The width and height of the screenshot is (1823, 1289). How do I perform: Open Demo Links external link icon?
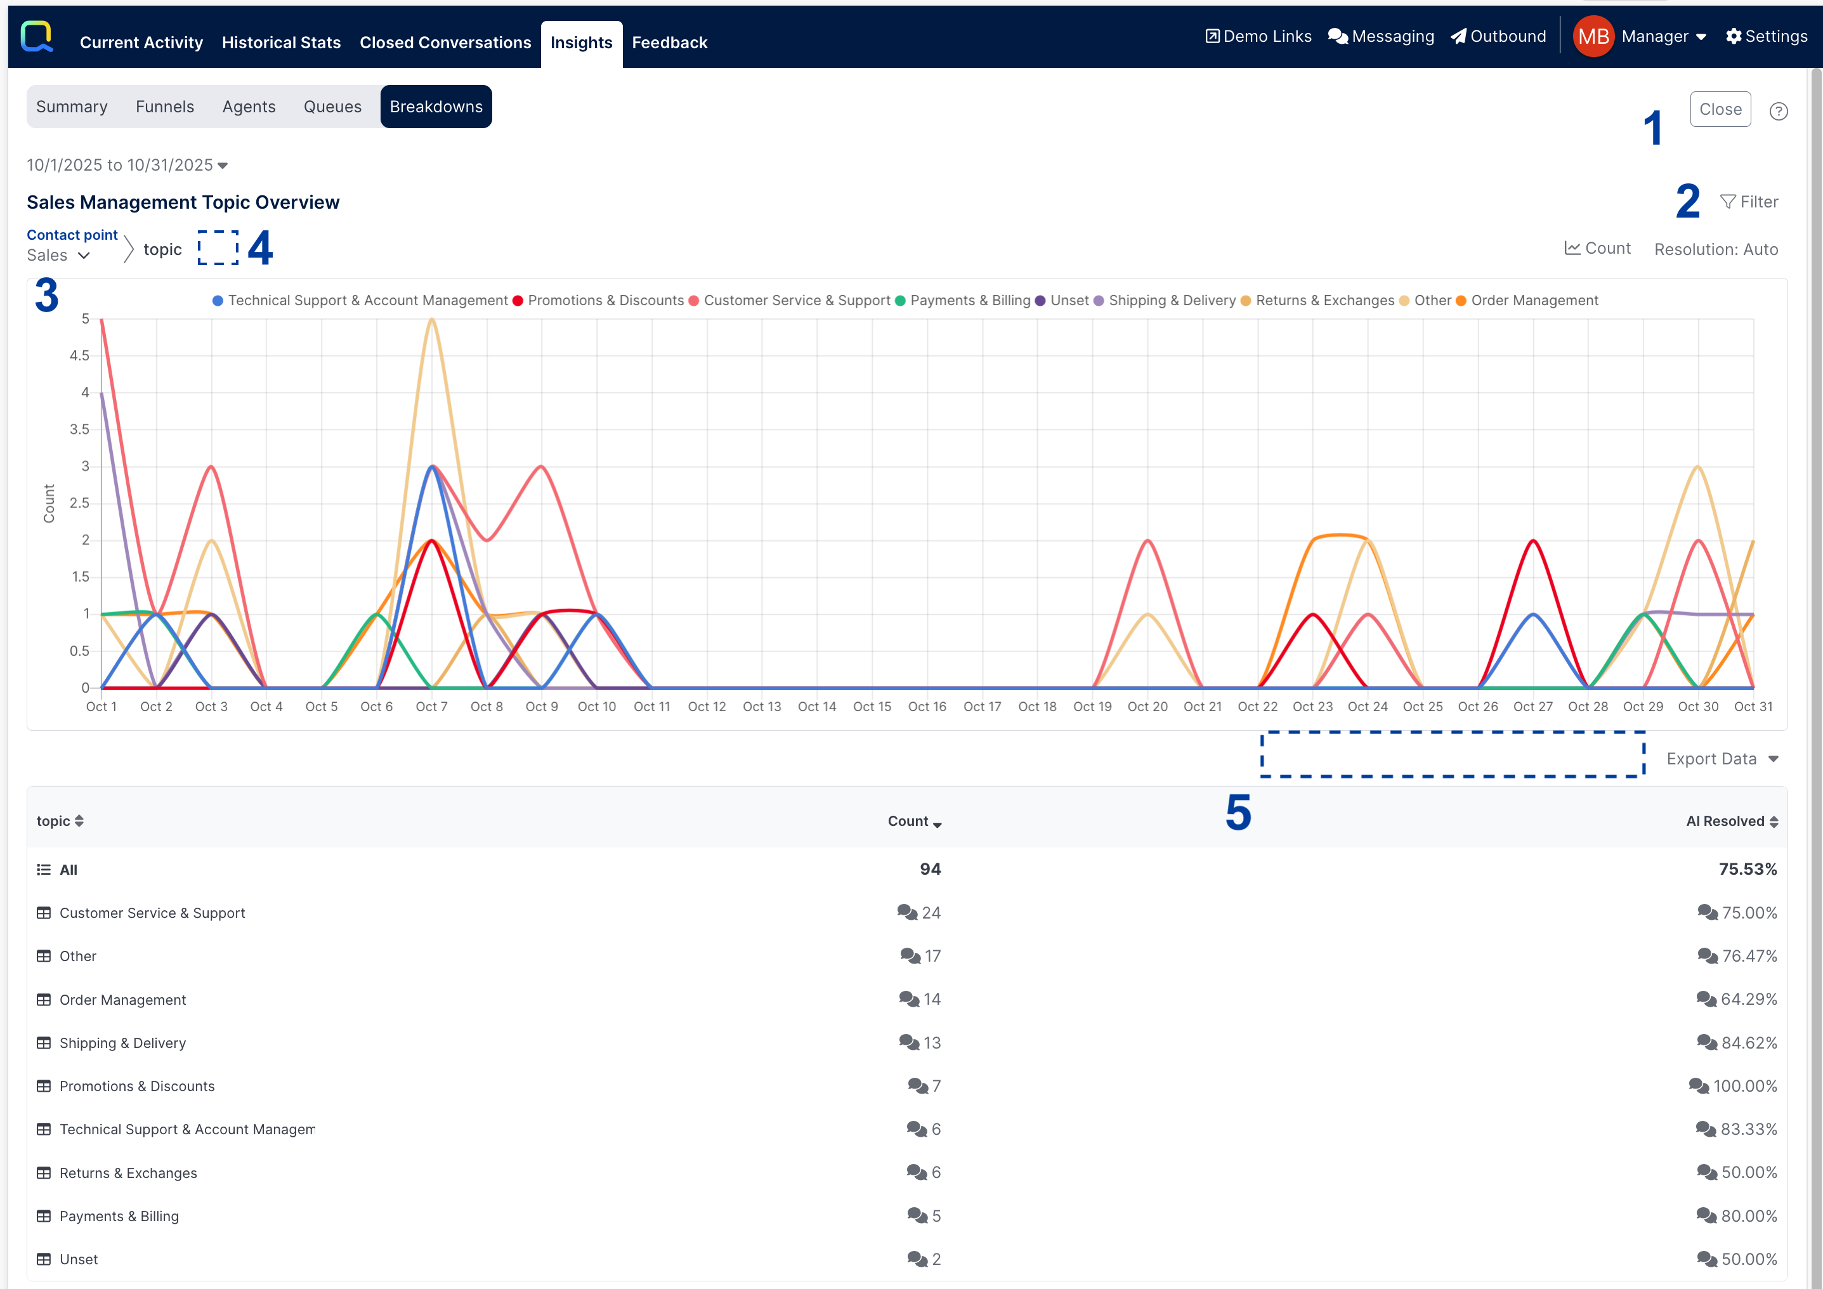[x=1212, y=37]
